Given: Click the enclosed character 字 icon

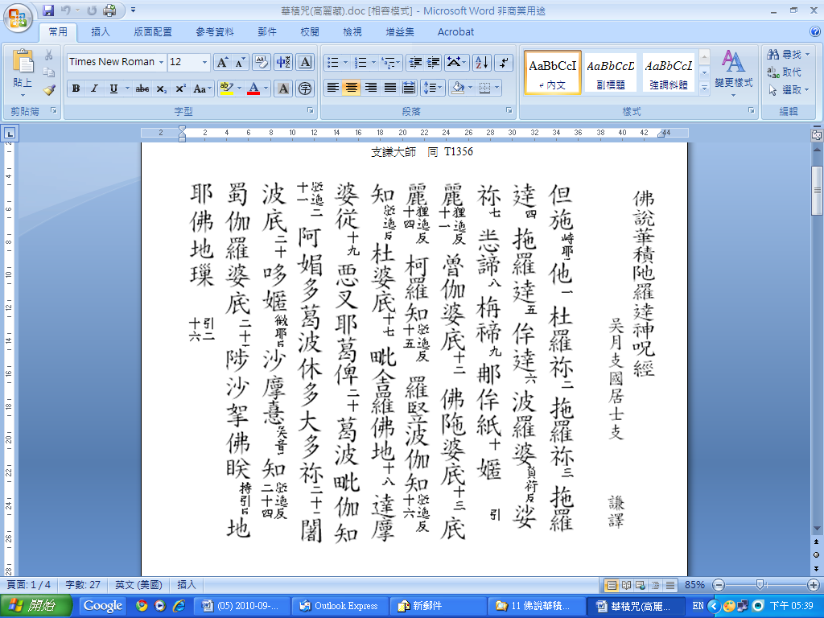Looking at the screenshot, I should point(305,89).
